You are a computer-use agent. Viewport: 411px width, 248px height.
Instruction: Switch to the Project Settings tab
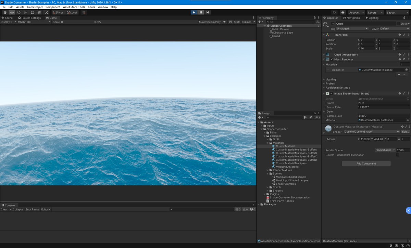29,18
